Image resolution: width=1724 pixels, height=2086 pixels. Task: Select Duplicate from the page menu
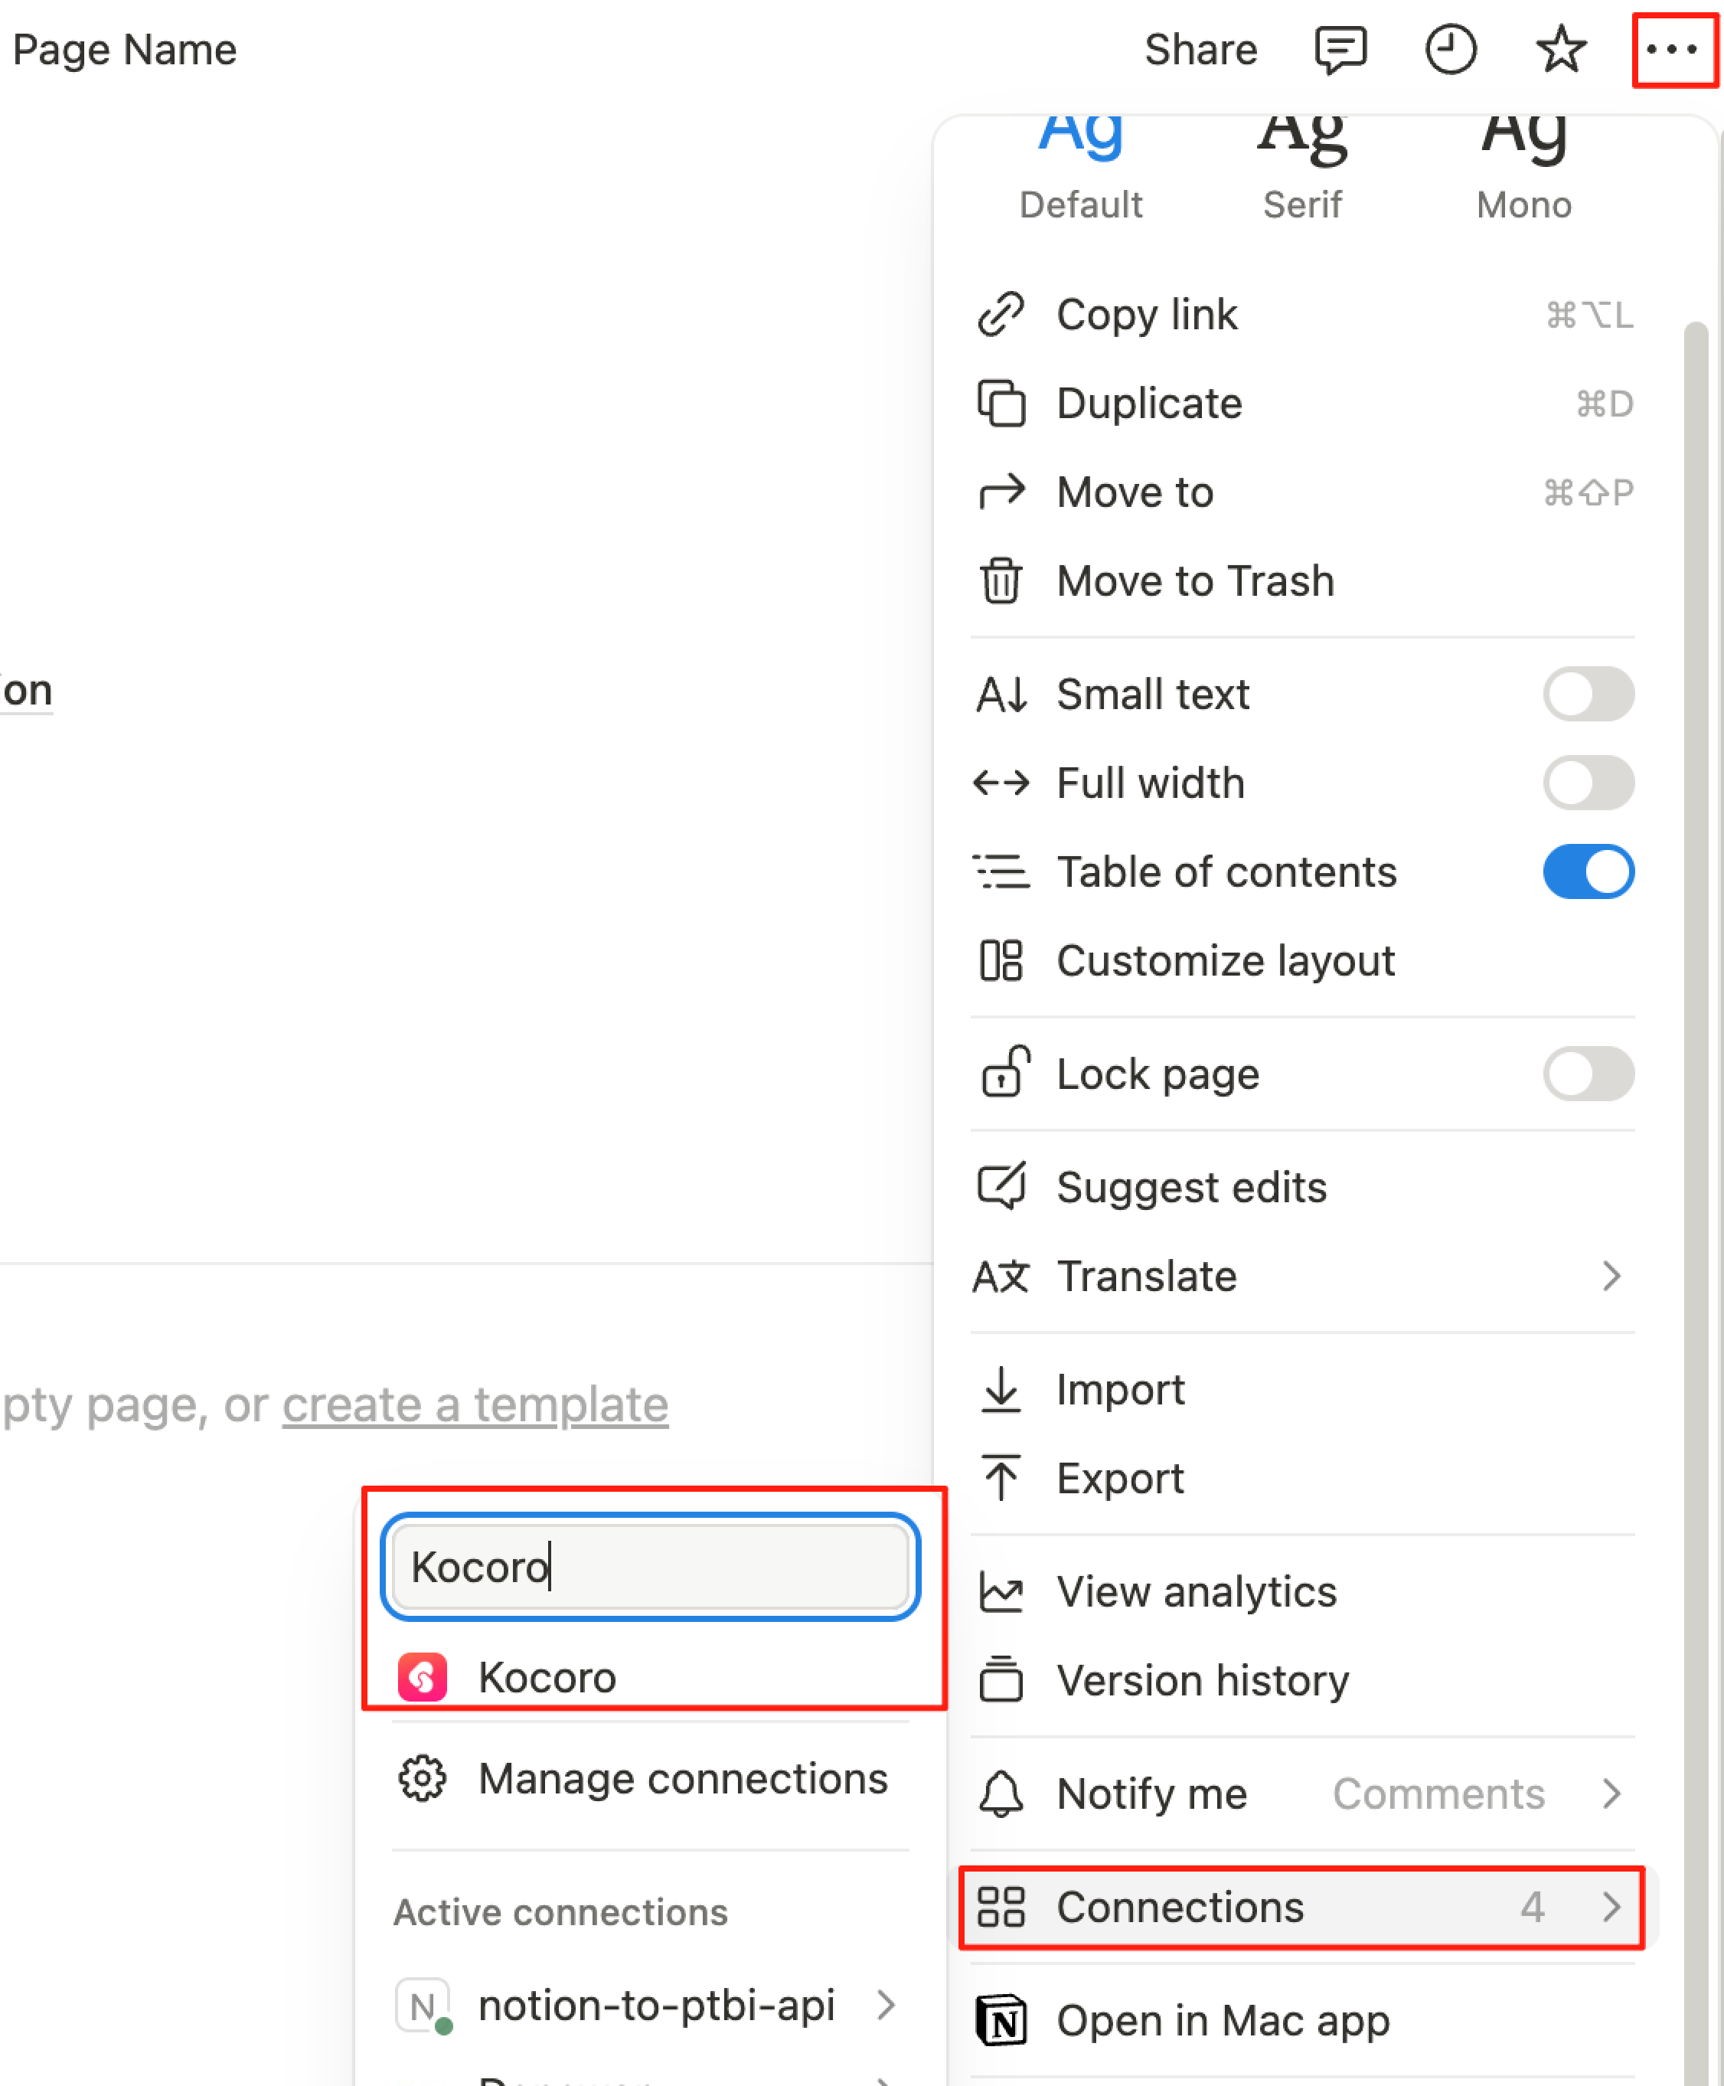click(x=1149, y=404)
